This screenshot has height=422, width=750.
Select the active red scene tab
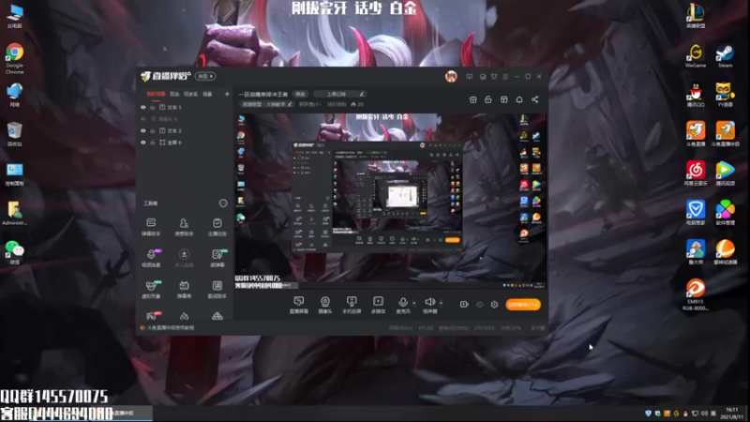pyautogui.click(x=156, y=94)
